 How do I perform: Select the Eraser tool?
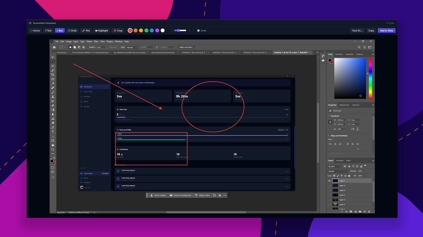click(x=53, y=106)
